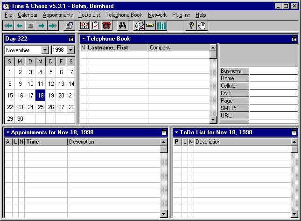Click ToDo List scrollbar down arrow
Viewport: 301px width, 221px height.
294,214
